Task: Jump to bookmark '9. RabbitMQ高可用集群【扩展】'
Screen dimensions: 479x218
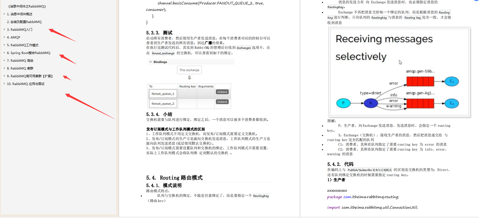Action: pos(30,76)
